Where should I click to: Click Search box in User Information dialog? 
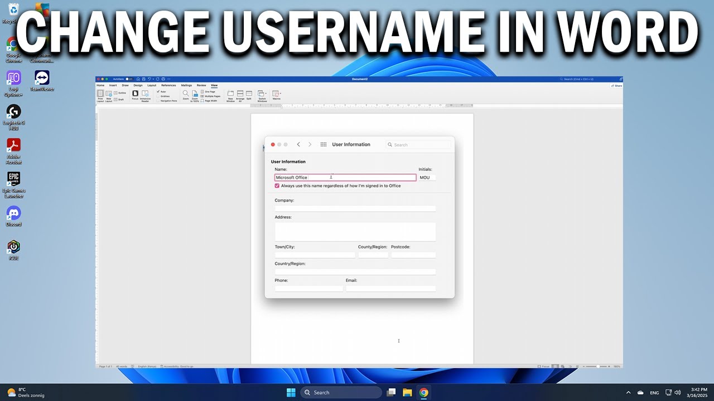click(418, 145)
